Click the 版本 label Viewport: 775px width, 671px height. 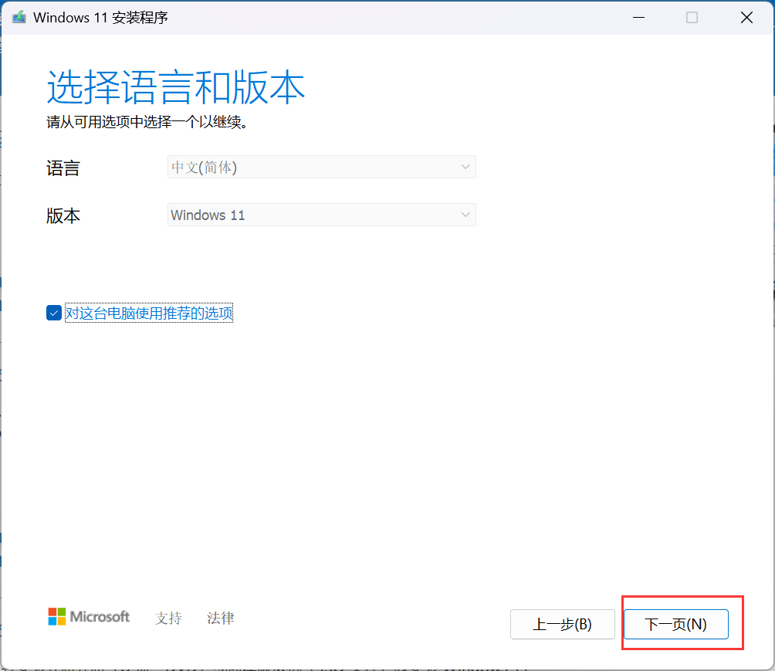click(63, 215)
